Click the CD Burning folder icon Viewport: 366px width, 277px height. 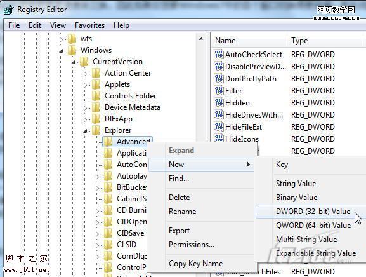[x=108, y=210]
